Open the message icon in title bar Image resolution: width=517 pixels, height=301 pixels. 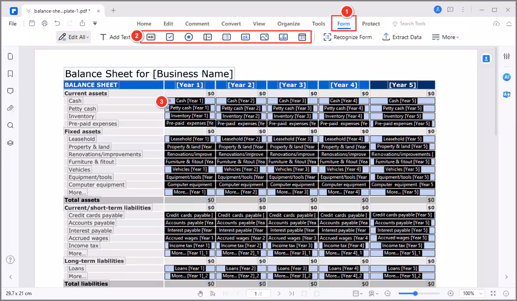tap(450, 10)
